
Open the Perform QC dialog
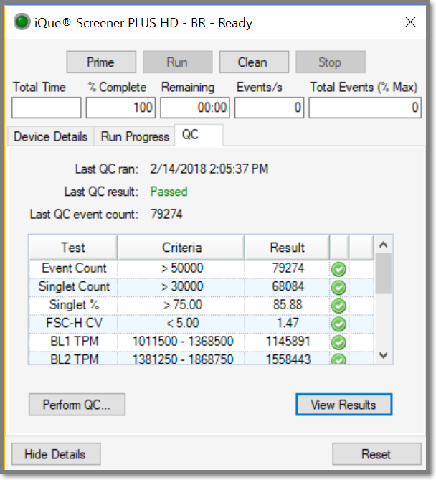(77, 405)
